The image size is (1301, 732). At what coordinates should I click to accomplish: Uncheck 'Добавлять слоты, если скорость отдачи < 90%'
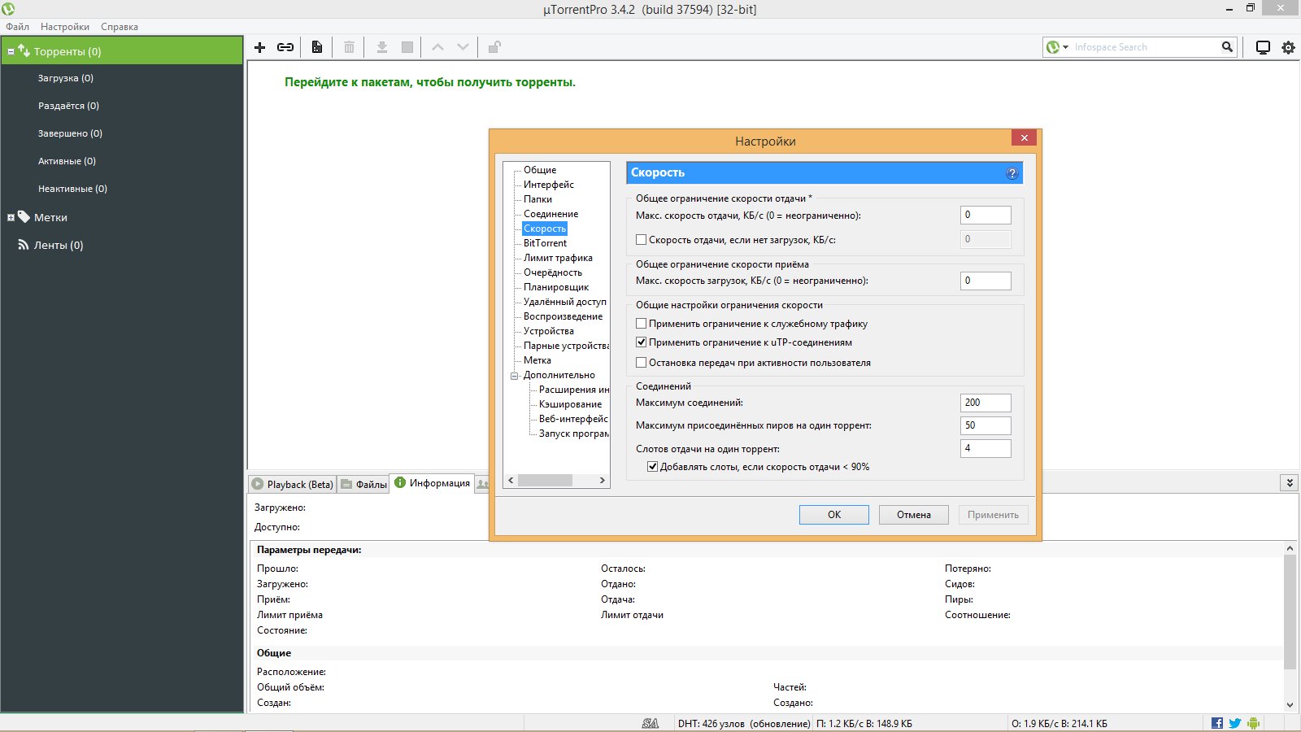point(652,467)
